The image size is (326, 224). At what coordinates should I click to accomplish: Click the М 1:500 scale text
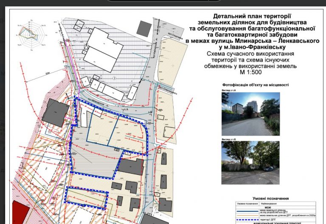click(x=250, y=72)
